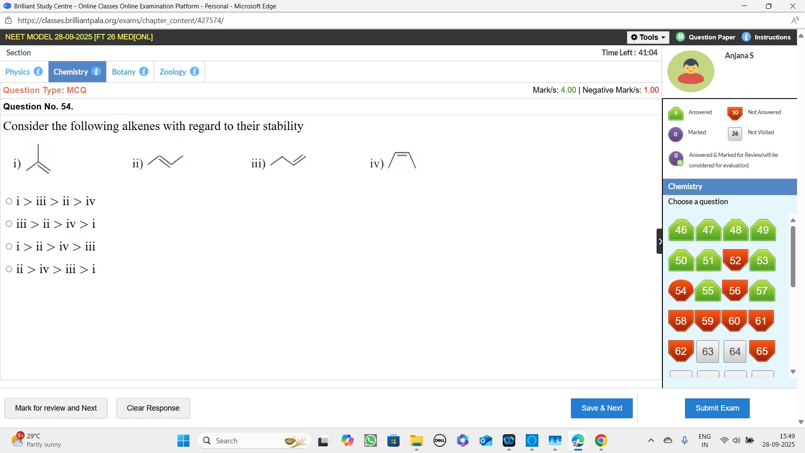805x453 pixels.
Task: Switch to the Physics section tab
Action: pos(18,72)
